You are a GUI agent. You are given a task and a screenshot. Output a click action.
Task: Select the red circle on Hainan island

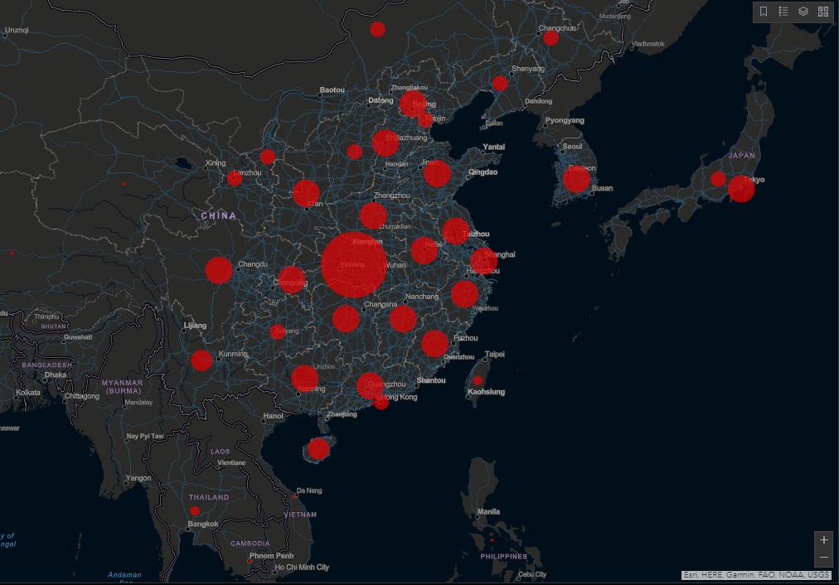pyautogui.click(x=318, y=449)
